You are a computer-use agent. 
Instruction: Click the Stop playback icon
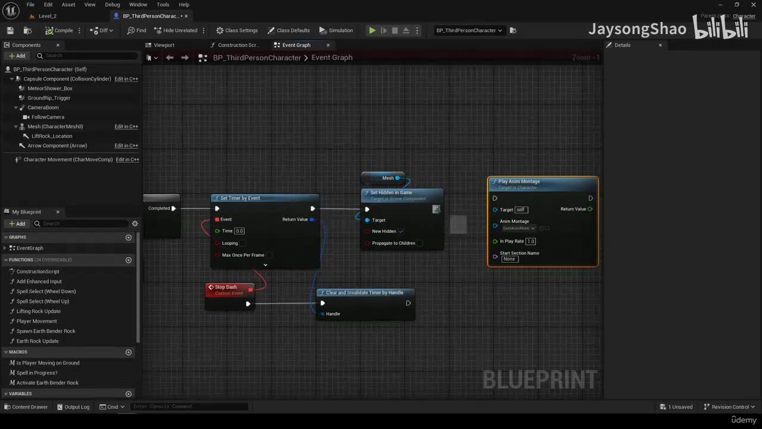pyautogui.click(x=395, y=30)
